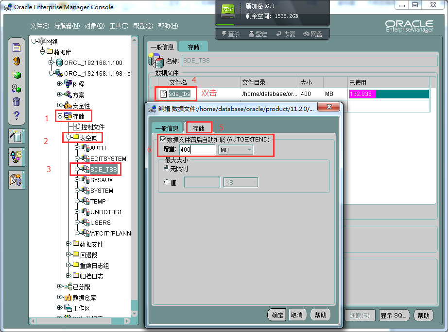
Task: Click the refresh arrow icon in left toolbar
Action: [x=17, y=61]
